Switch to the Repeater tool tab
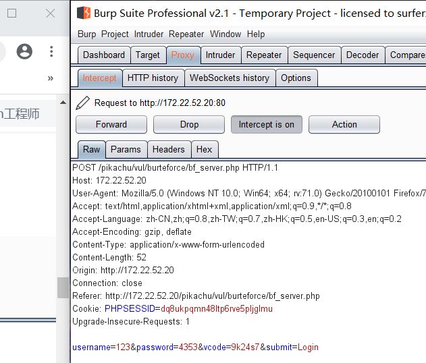Image resolution: width=426 pixels, height=363 pixels. (264, 55)
